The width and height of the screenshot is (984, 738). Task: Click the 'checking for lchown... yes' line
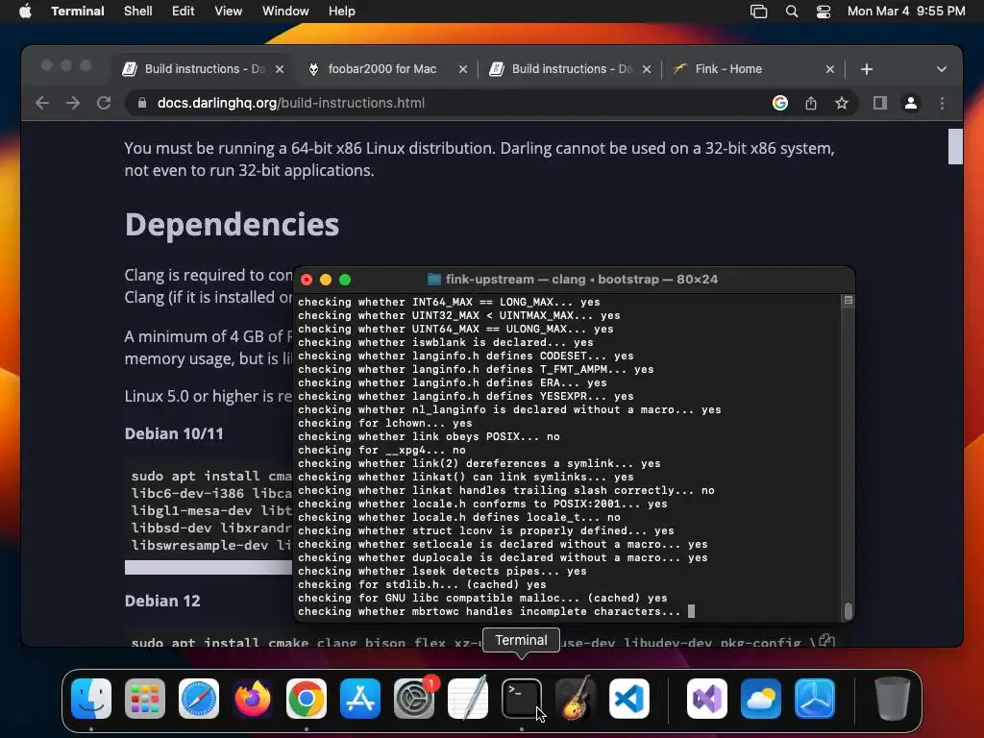point(385,423)
